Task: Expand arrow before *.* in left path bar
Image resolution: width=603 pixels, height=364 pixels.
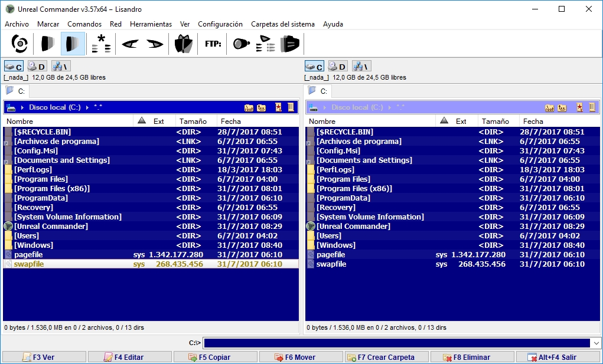Action: (87, 107)
